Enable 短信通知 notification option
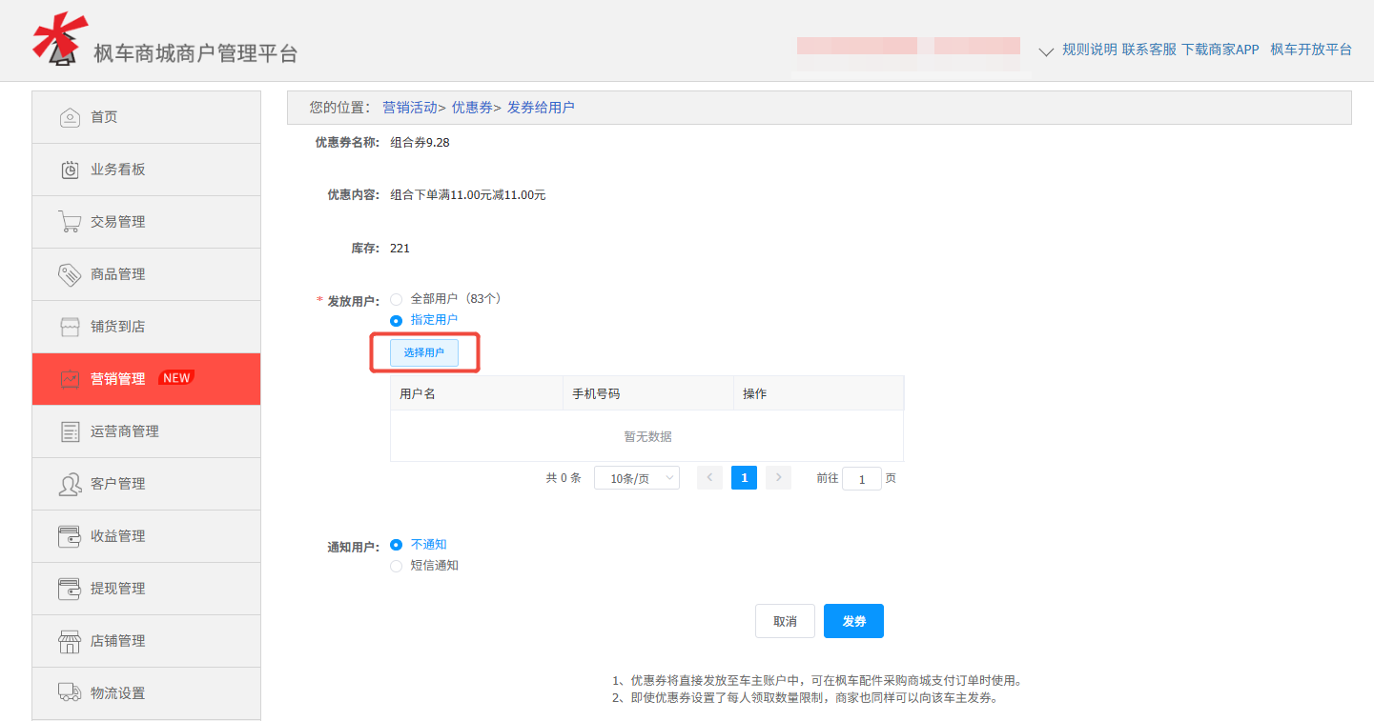The width and height of the screenshot is (1374, 721). [396, 565]
